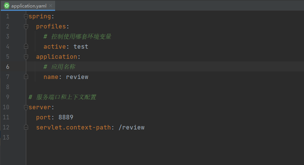
Task: Collapse the application block fold marker
Action: (x=26, y=57)
